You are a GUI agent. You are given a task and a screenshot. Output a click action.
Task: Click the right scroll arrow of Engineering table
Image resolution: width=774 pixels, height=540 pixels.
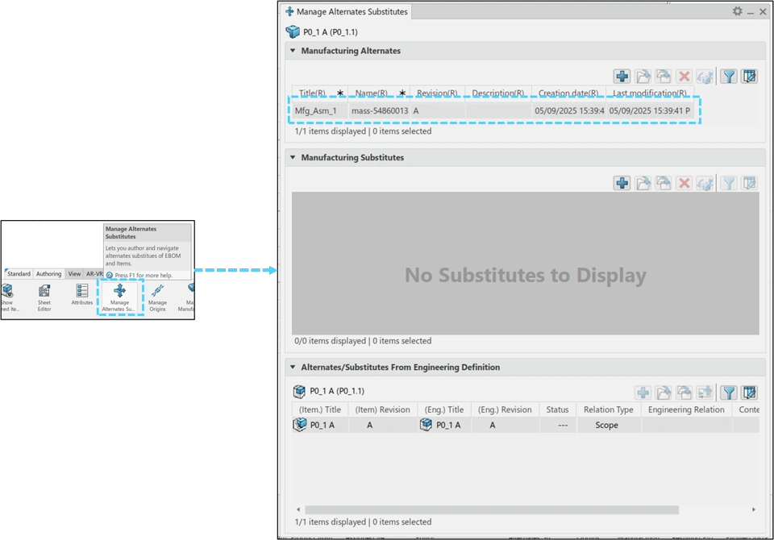click(753, 509)
